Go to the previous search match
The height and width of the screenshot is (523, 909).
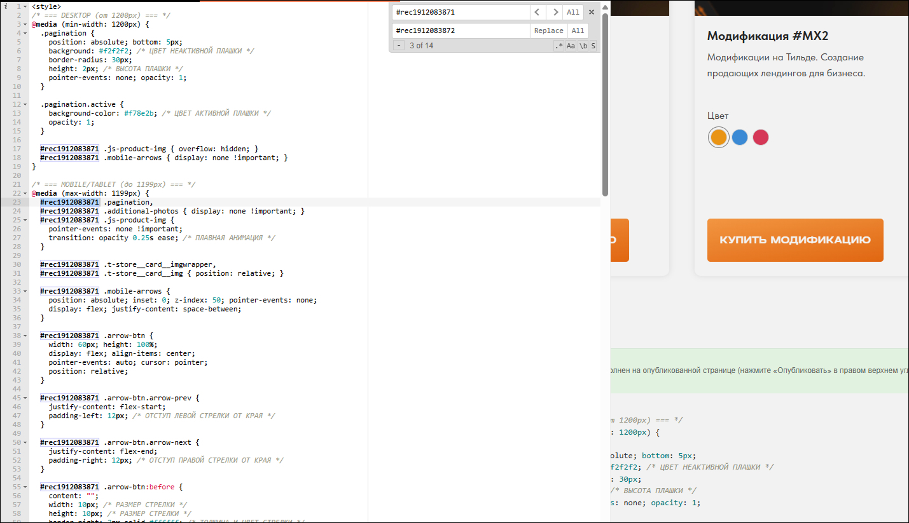click(x=538, y=12)
